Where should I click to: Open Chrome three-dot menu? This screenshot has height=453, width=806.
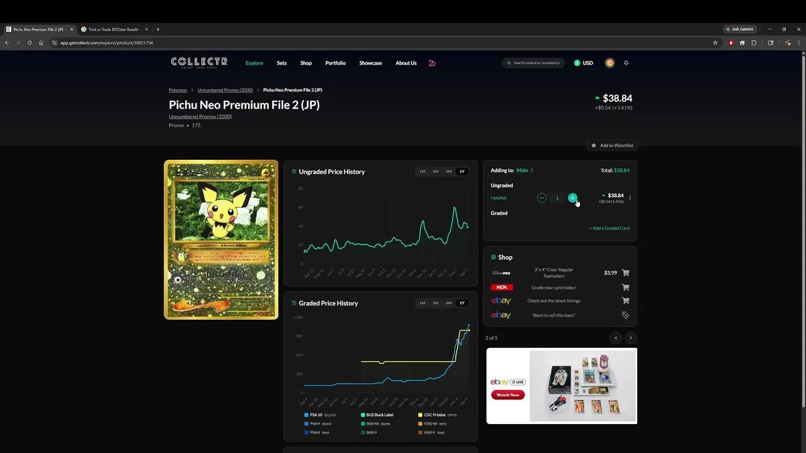pyautogui.click(x=799, y=43)
